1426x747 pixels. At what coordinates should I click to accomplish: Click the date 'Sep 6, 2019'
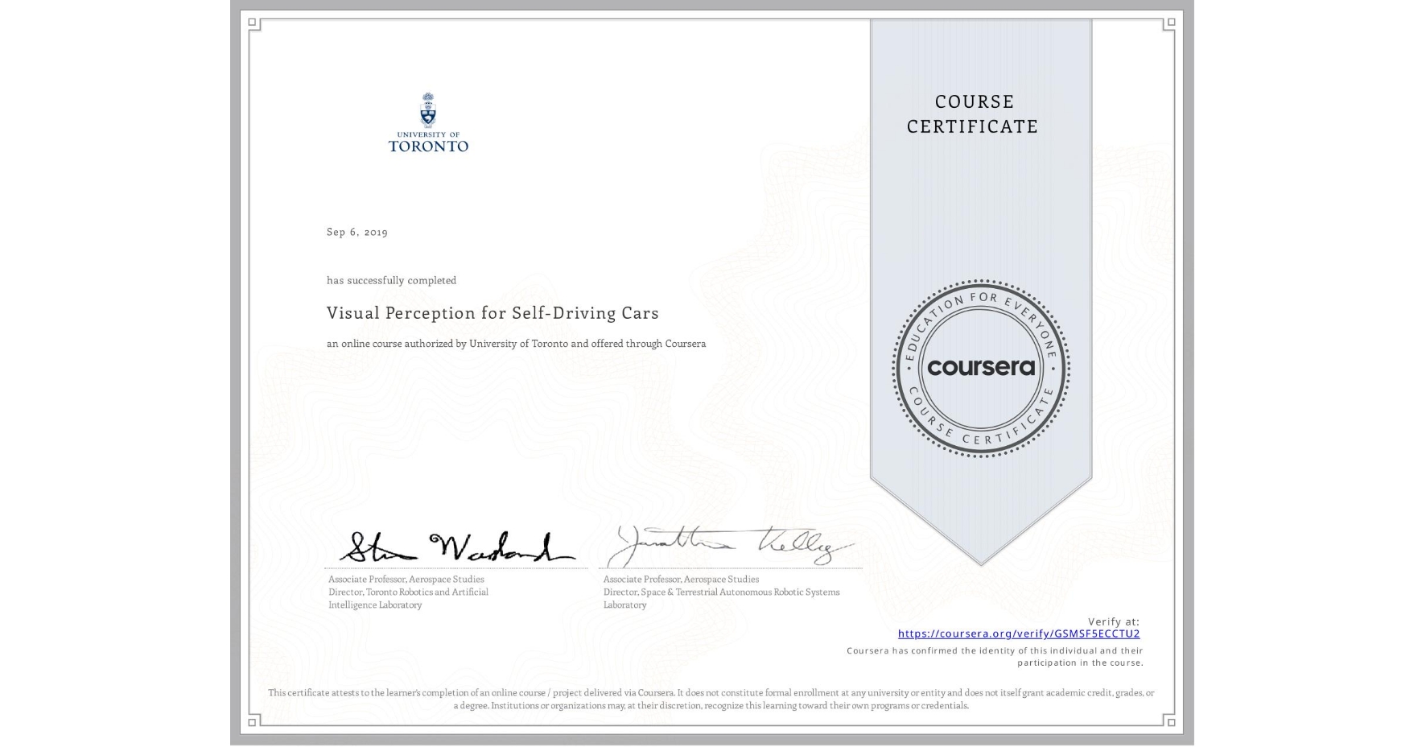[x=357, y=232]
